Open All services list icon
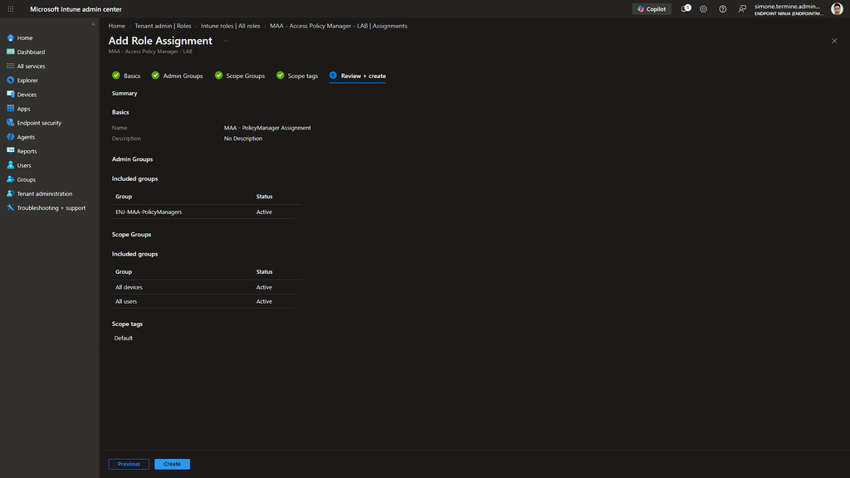The width and height of the screenshot is (850, 478). (10, 66)
